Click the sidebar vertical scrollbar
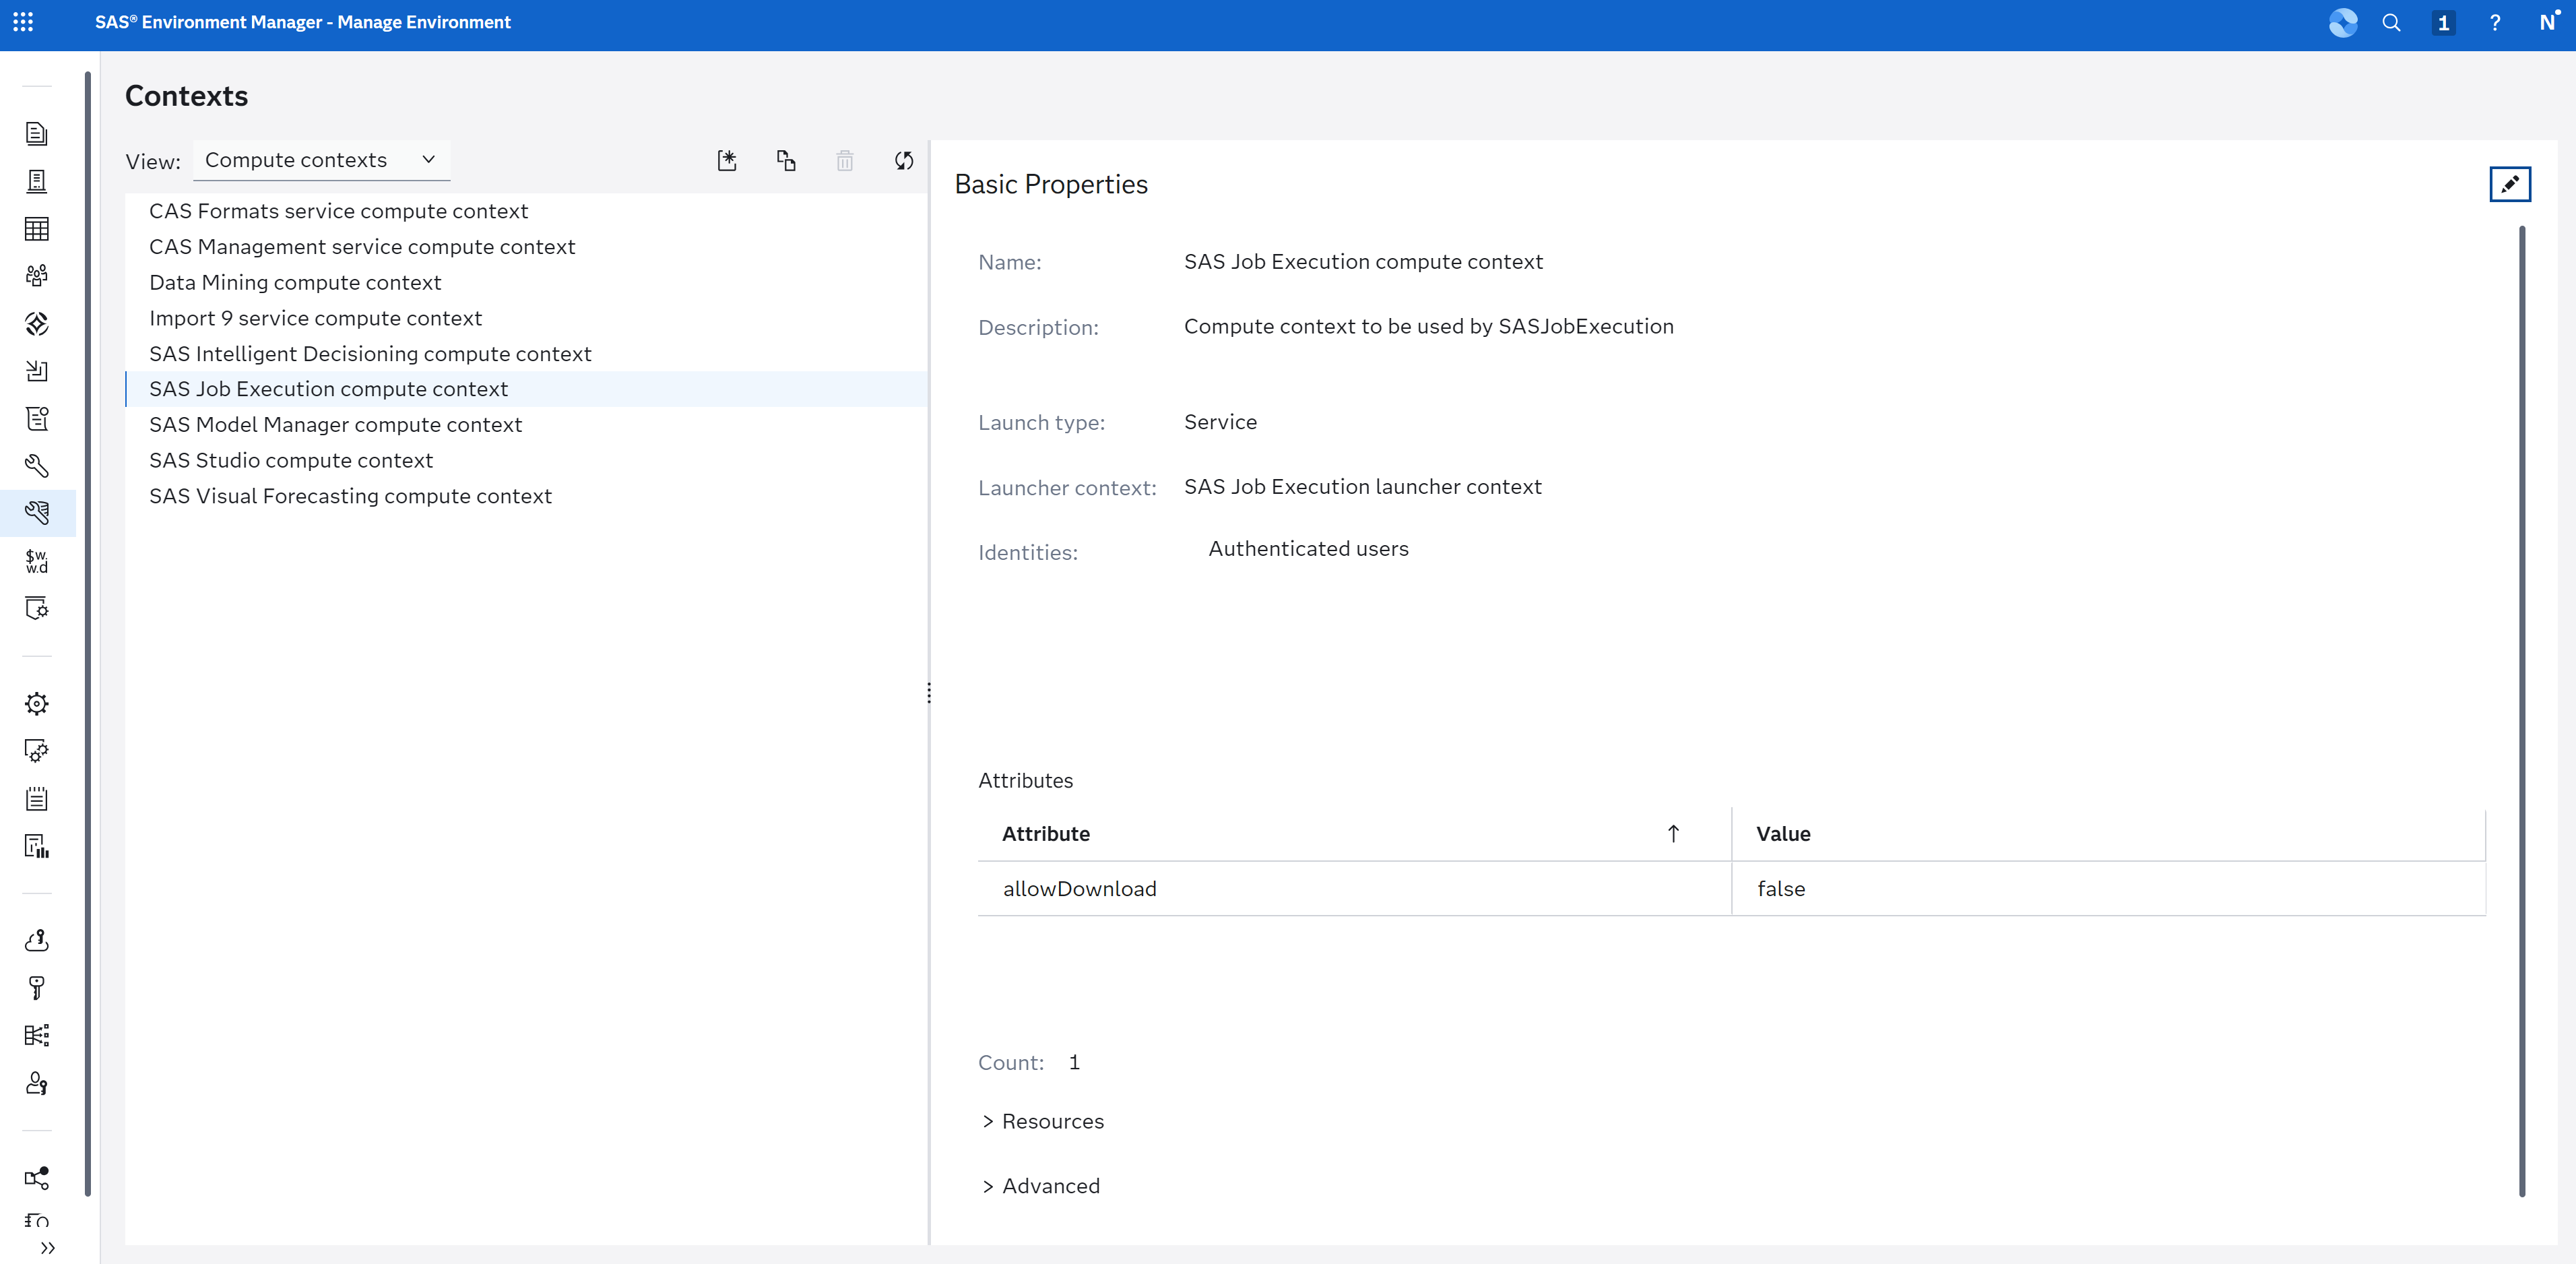The image size is (2576, 1264). tap(88, 634)
